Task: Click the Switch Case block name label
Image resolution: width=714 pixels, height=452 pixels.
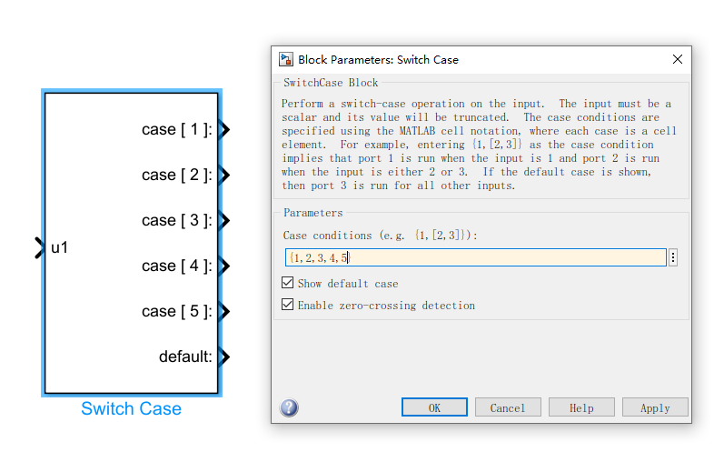Action: [x=131, y=409]
